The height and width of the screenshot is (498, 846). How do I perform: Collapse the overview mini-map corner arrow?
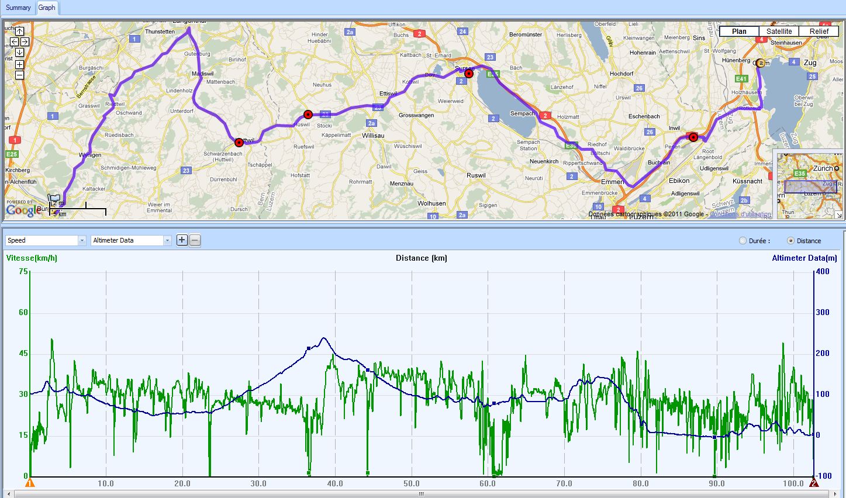click(839, 215)
